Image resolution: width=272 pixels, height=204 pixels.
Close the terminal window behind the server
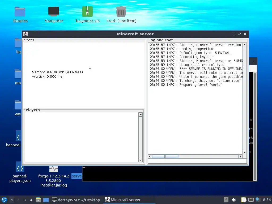pos(253,61)
